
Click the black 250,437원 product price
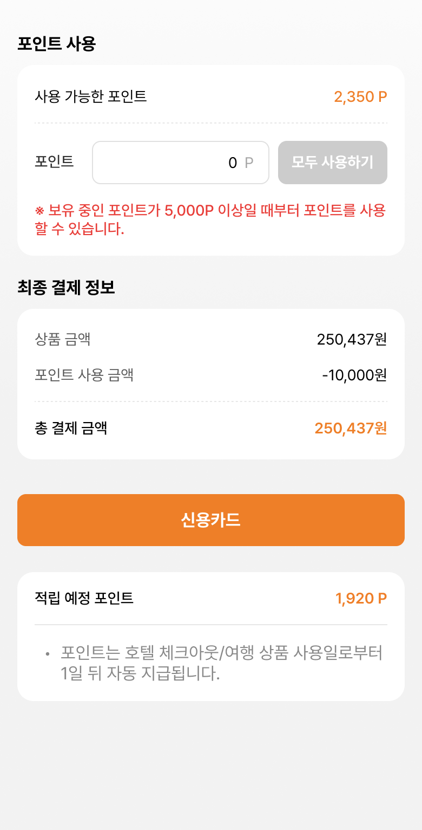pyautogui.click(x=352, y=340)
